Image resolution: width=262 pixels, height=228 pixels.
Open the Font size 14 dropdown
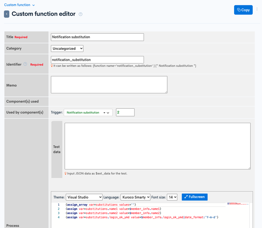[172, 197]
